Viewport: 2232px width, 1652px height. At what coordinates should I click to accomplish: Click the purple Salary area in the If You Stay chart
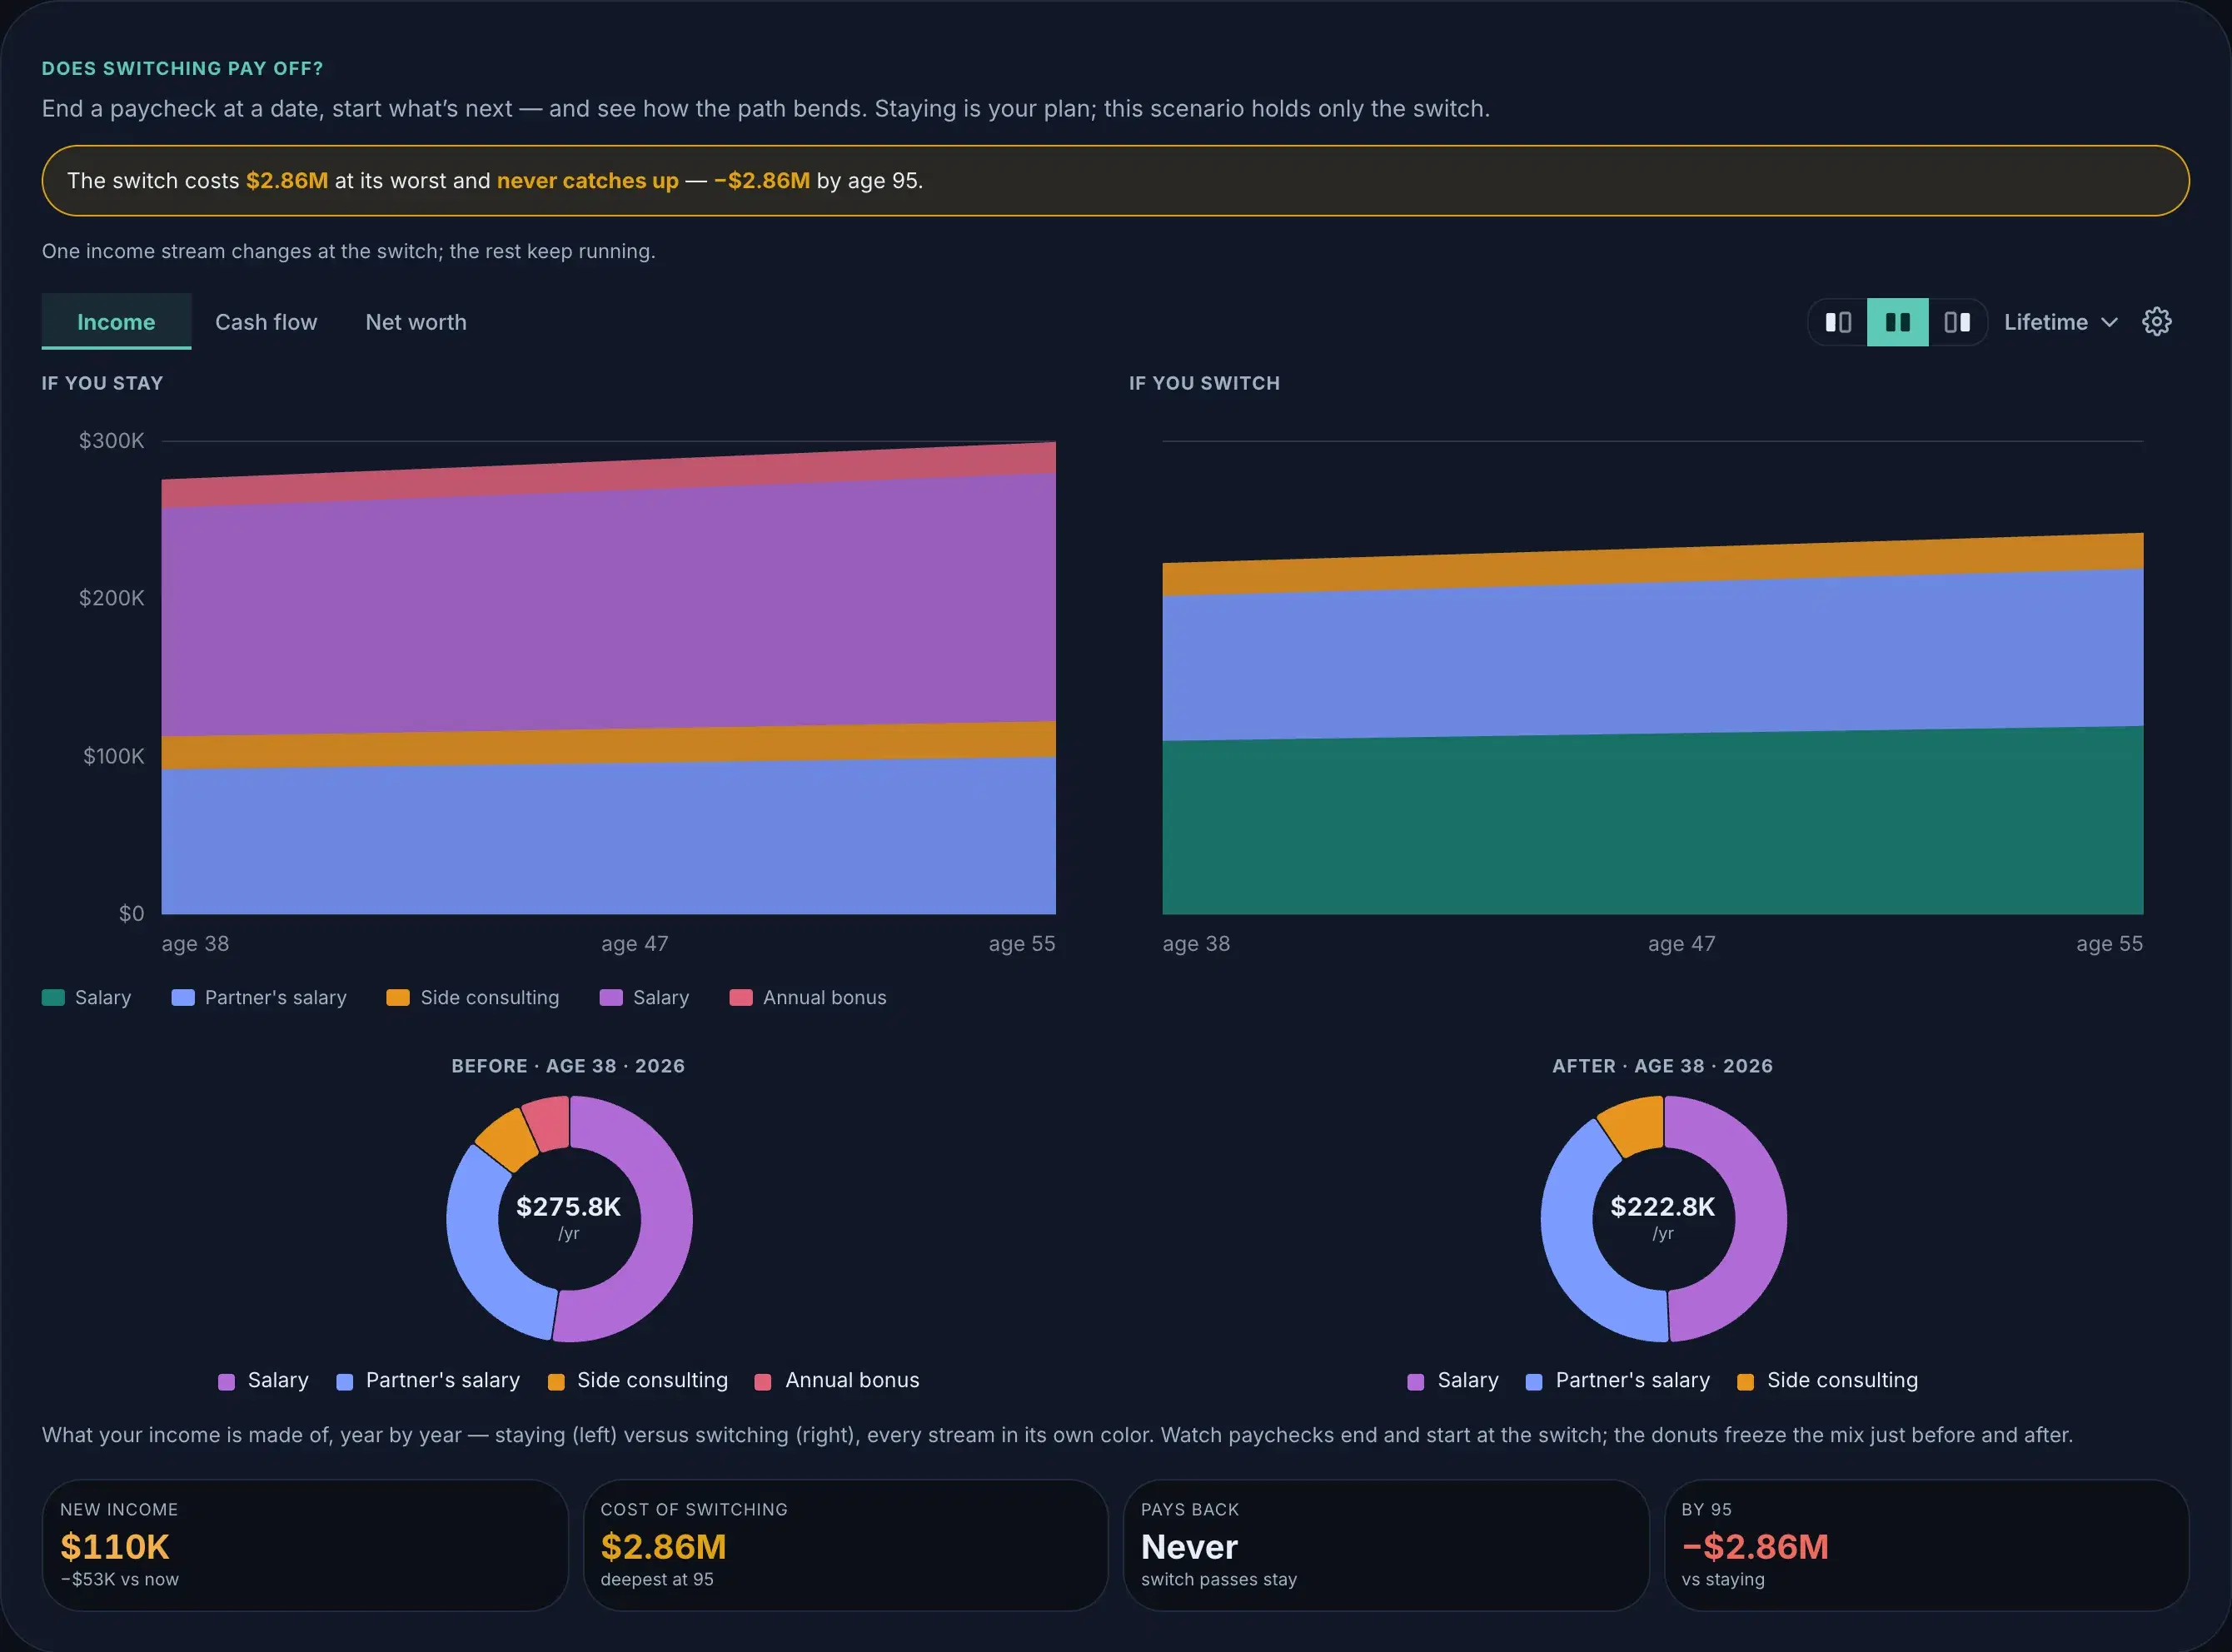pos(608,610)
